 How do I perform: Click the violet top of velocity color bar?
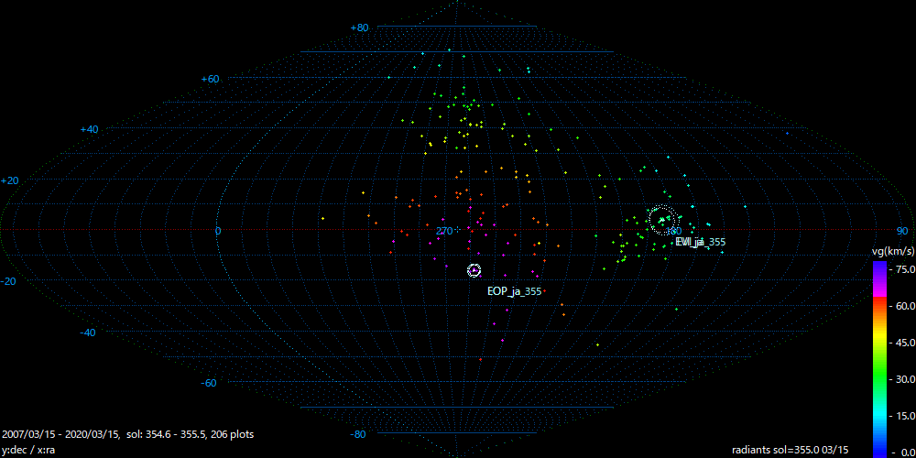pyautogui.click(x=878, y=267)
